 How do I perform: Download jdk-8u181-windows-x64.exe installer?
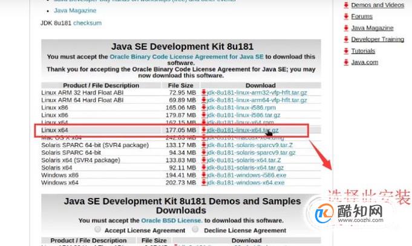click(x=246, y=183)
